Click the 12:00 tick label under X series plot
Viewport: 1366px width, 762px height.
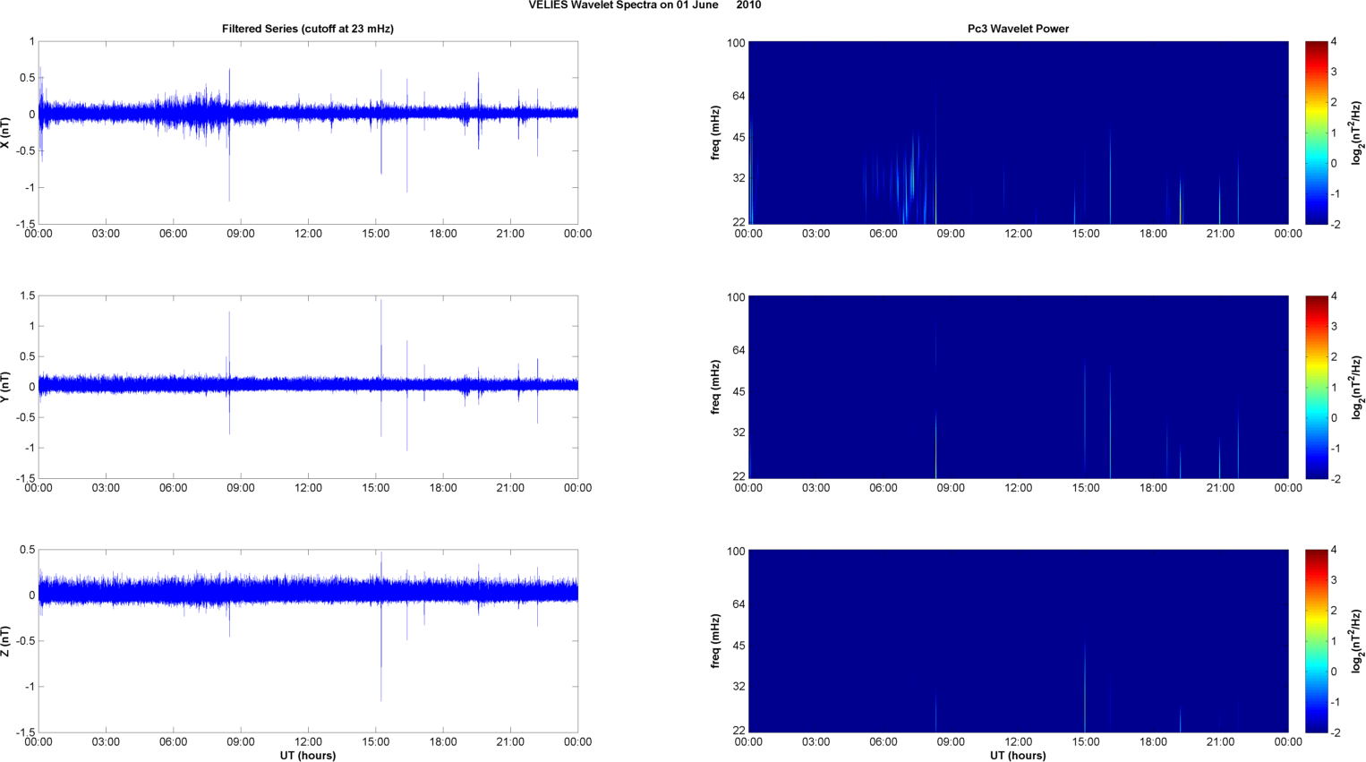pyautogui.click(x=308, y=234)
